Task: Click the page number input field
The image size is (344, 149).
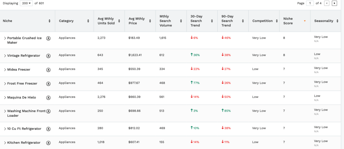Action: (309, 3)
